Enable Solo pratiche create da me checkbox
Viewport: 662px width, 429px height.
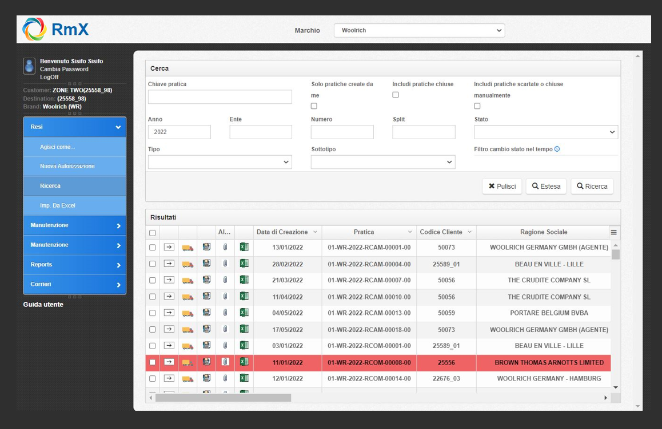314,106
